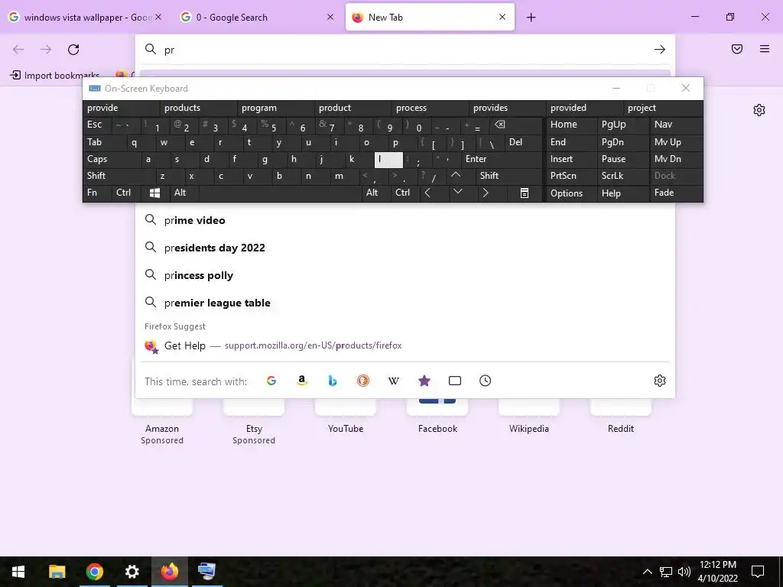Screen dimensions: 783x587
Task: Toggle the right Shift key
Action: (508, 176)
